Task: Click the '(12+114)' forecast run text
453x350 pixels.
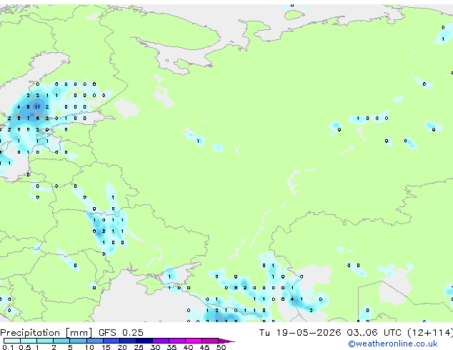Action: coord(430,333)
